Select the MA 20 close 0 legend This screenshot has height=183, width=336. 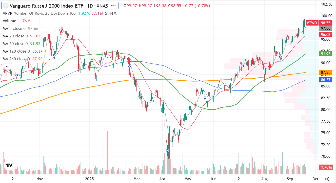coord(15,36)
